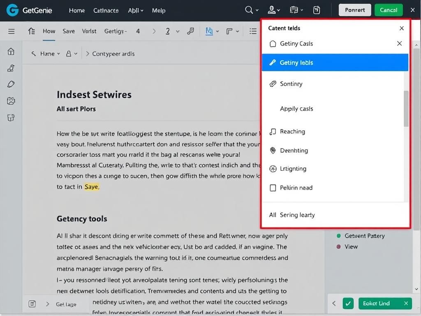Toggle the Pellirin nead checkbox
The image size is (421, 316).
[273, 188]
